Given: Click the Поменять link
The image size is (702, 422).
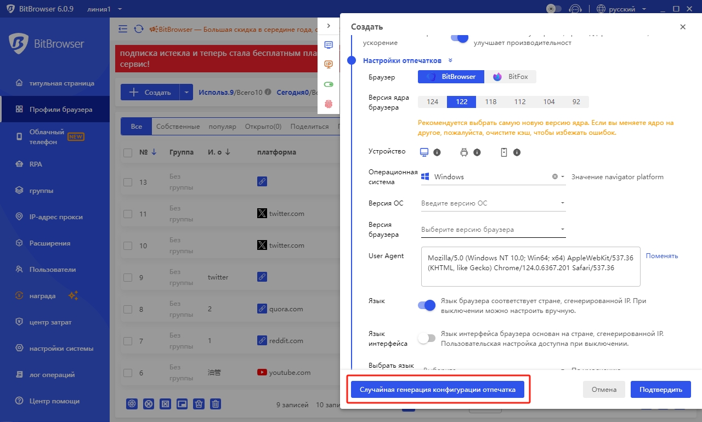Looking at the screenshot, I should pyautogui.click(x=661, y=256).
